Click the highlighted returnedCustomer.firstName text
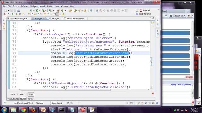 click(x=102, y=53)
